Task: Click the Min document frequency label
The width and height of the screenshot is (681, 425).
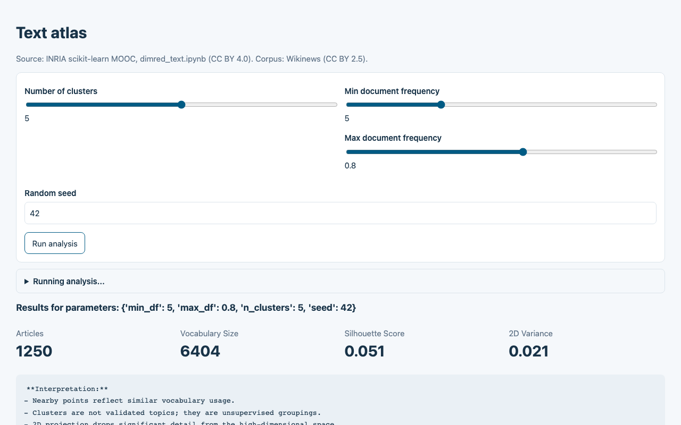Action: 392,91
